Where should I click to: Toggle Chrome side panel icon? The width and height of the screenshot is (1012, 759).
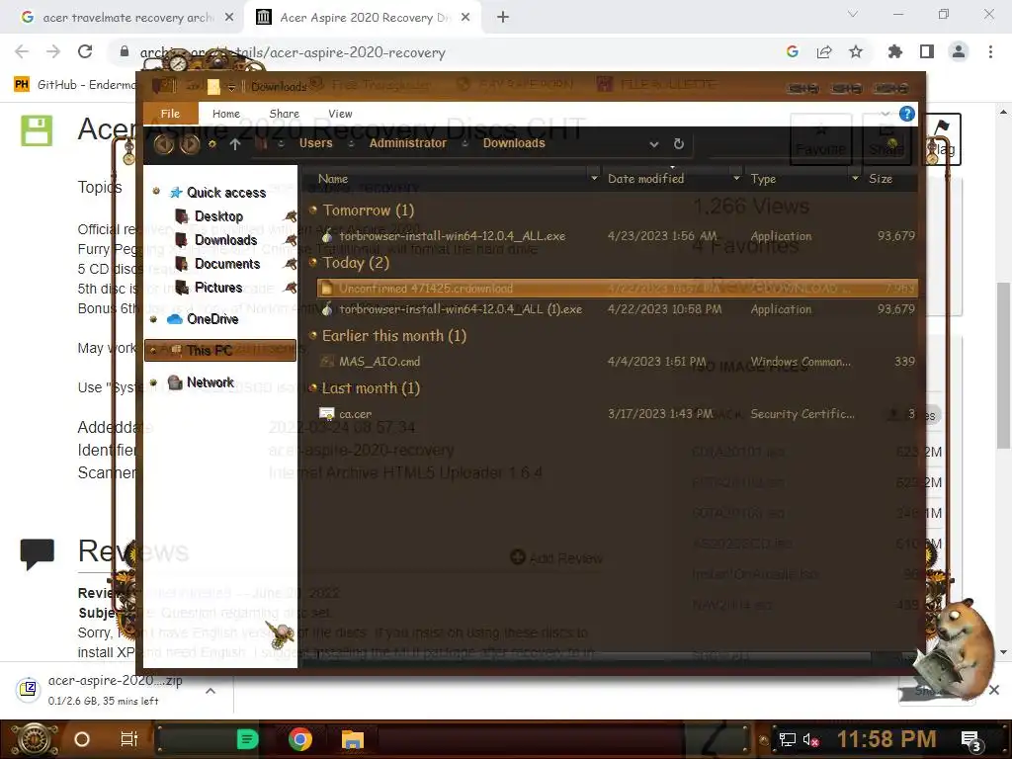(927, 51)
